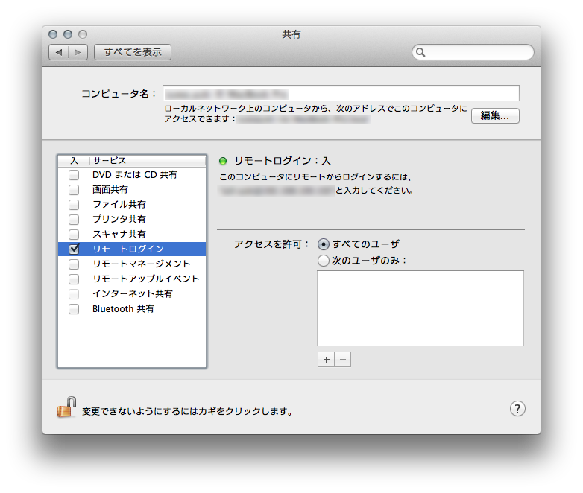The height and width of the screenshot is (493, 583).
Task: Enable the 画面共有 checkbox
Action: click(74, 190)
